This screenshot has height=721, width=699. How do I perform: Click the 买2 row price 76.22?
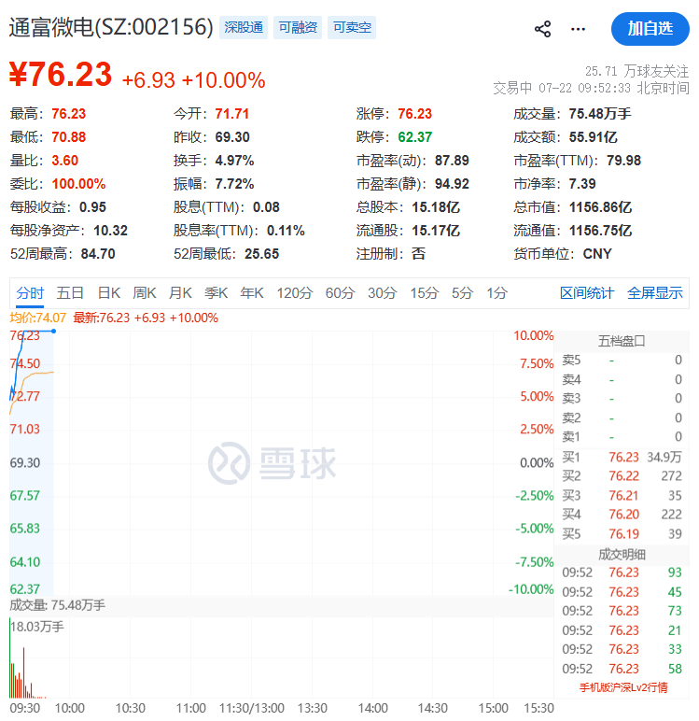point(623,476)
